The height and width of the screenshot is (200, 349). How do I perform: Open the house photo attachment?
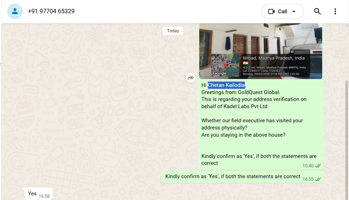(261, 51)
